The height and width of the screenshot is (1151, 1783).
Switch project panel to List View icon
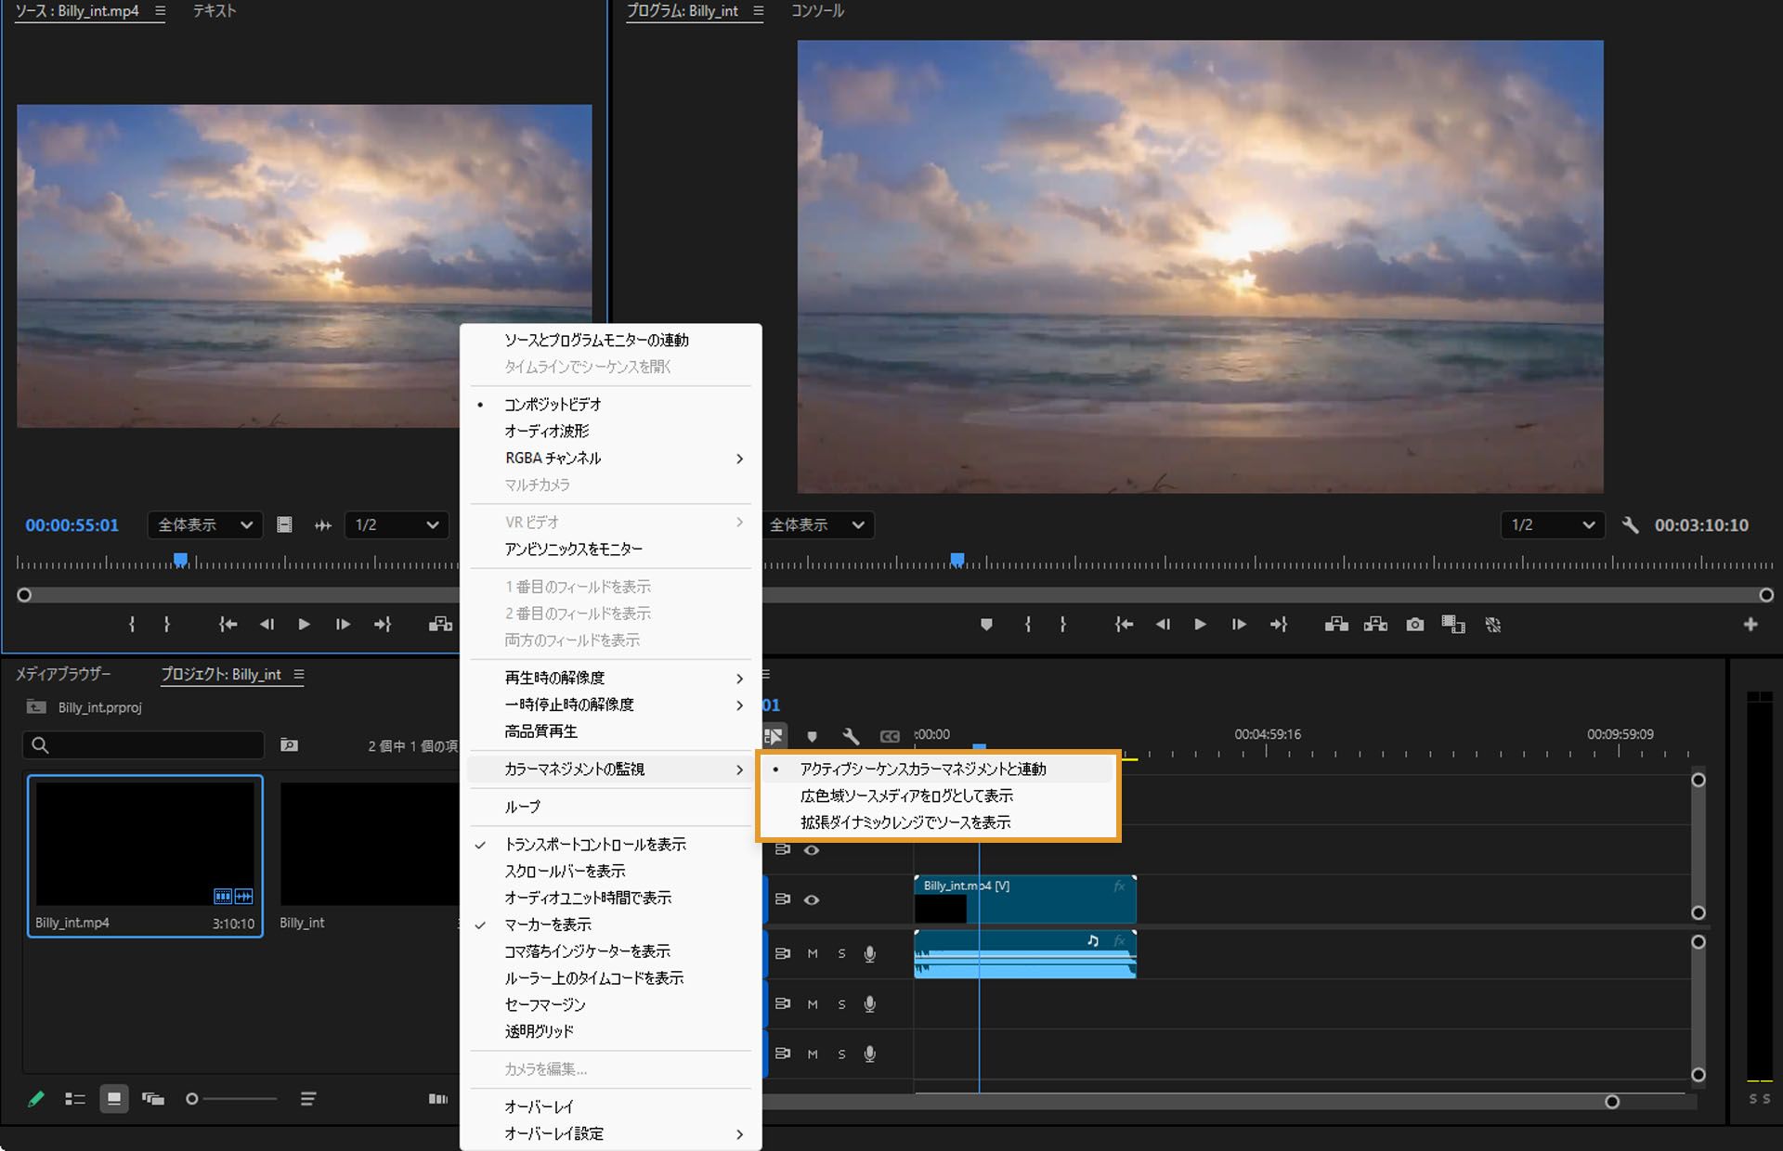(x=75, y=1098)
